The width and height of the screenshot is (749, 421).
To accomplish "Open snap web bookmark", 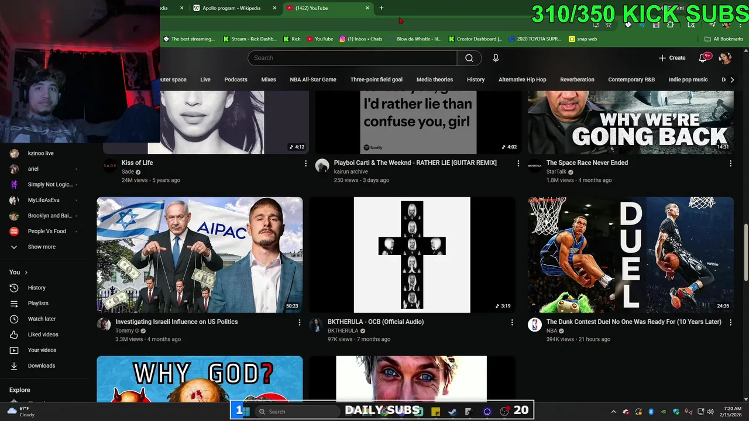I will 583,39.
